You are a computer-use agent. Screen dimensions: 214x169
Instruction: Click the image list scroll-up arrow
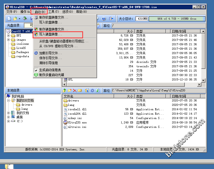(203, 31)
